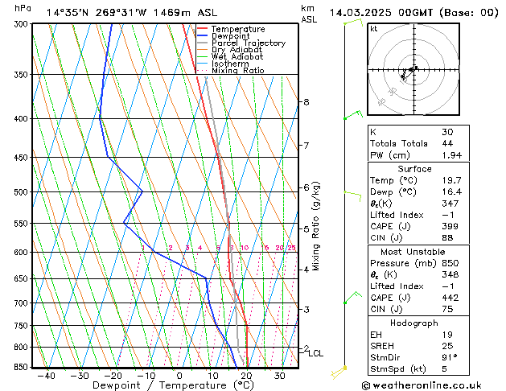Select the wind barb near 500 hPa
This screenshot has width=506, height=391.
point(352,192)
